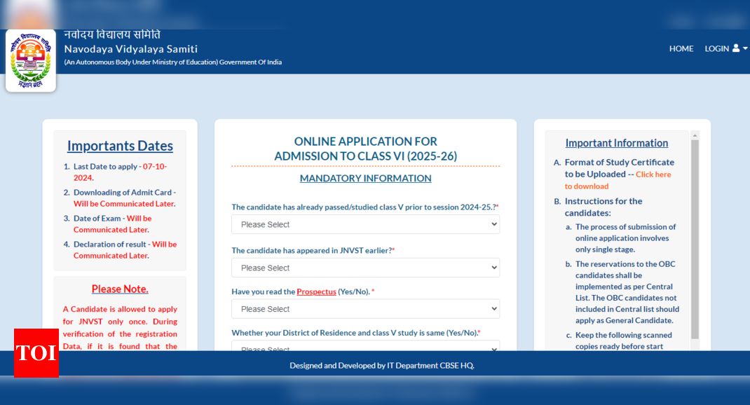Click 'Downloading of Admit Card' entry

click(x=125, y=198)
